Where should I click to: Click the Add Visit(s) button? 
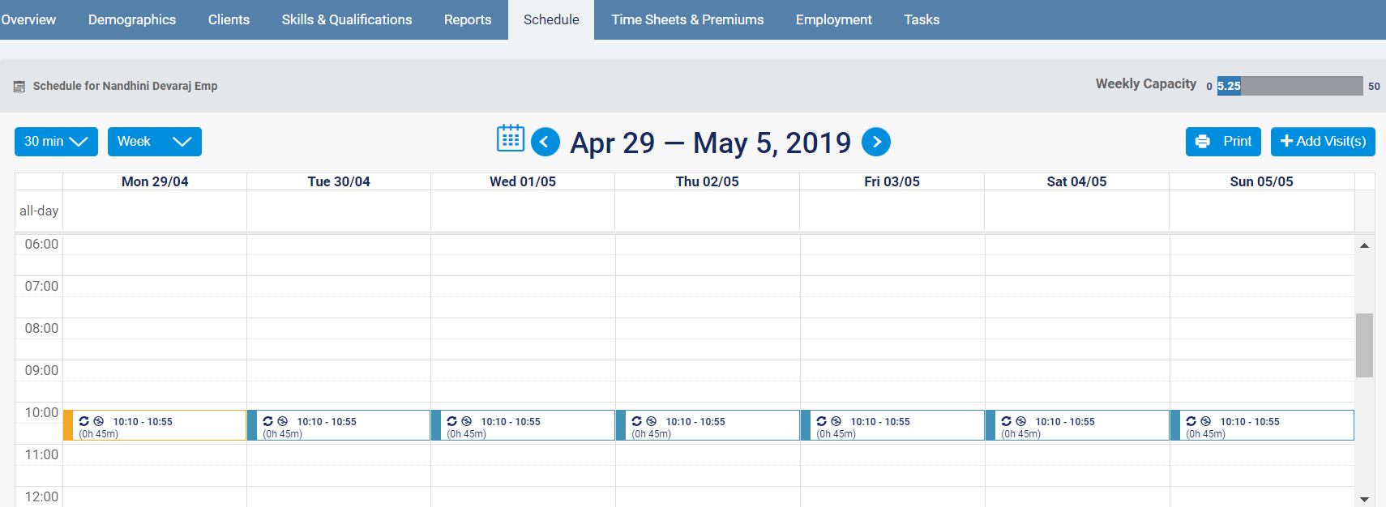1323,142
